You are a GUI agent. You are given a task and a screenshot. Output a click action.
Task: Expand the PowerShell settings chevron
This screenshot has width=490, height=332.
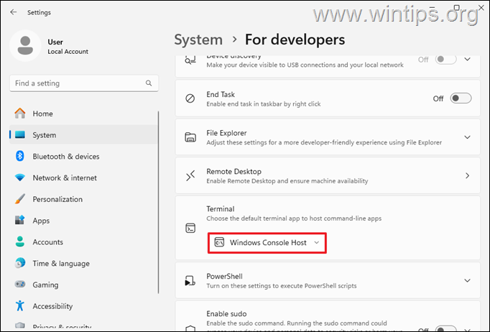[x=467, y=281]
